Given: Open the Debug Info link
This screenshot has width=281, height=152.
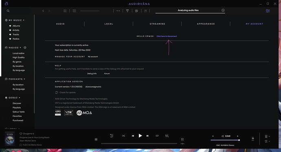Looking at the screenshot, I should point(92,73).
